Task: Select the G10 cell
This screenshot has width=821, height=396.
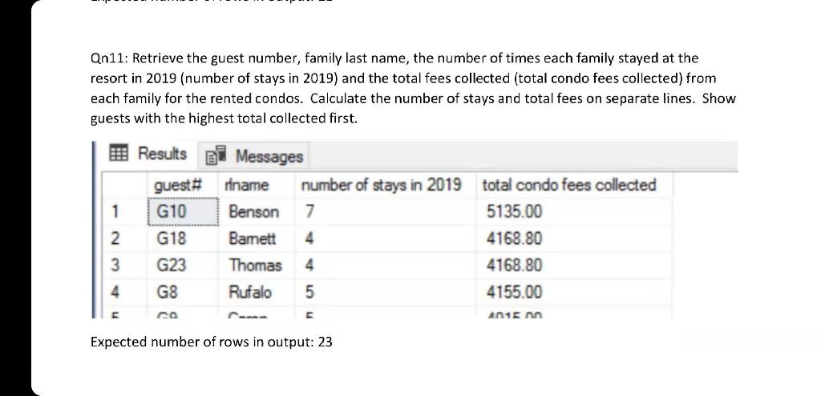Action: (184, 211)
